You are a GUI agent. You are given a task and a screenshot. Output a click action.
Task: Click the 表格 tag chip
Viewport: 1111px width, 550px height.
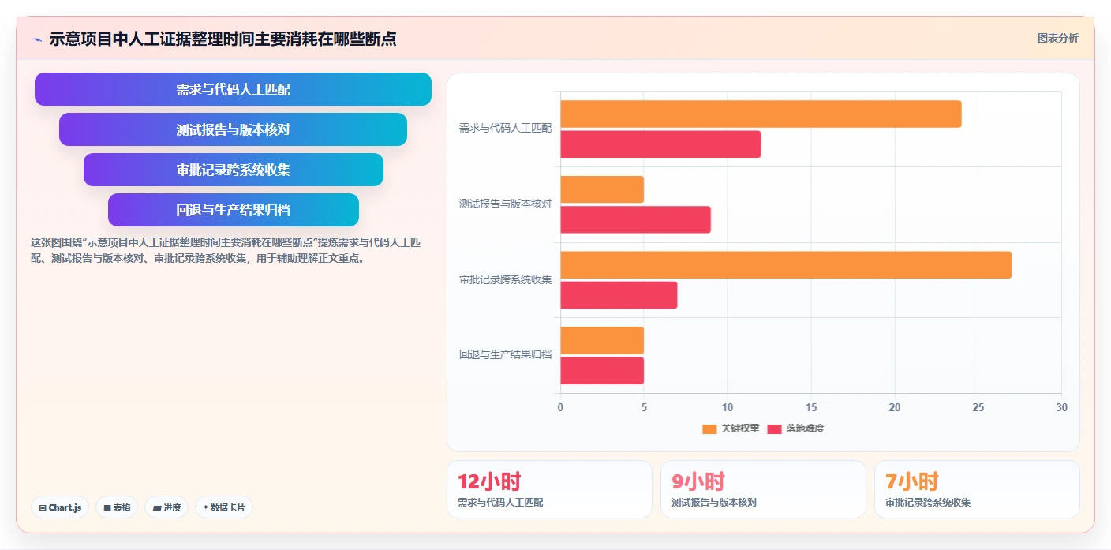(x=117, y=507)
